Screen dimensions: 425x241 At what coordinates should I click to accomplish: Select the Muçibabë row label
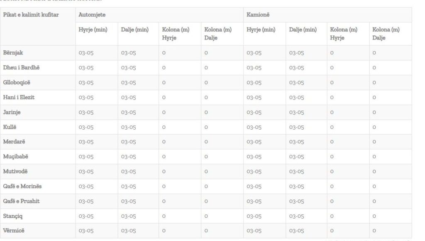point(15,157)
